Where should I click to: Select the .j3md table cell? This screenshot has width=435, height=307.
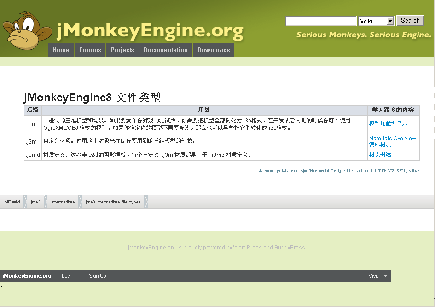click(x=33, y=155)
